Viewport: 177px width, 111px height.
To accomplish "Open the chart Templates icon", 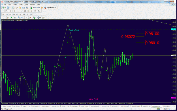I will pyautogui.click(x=43, y=18).
